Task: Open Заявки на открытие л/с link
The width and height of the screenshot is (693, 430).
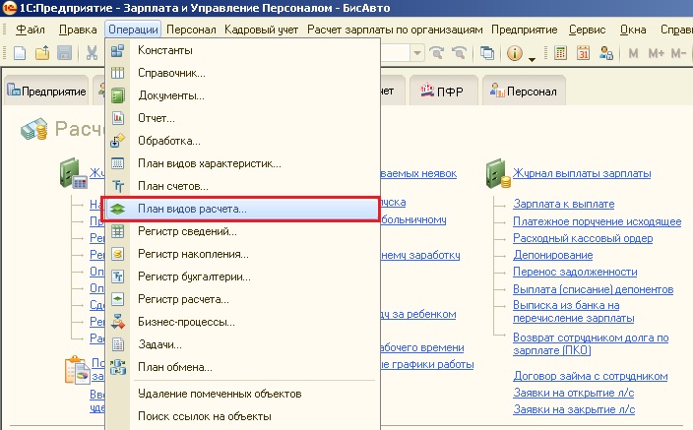Action: 573,393
